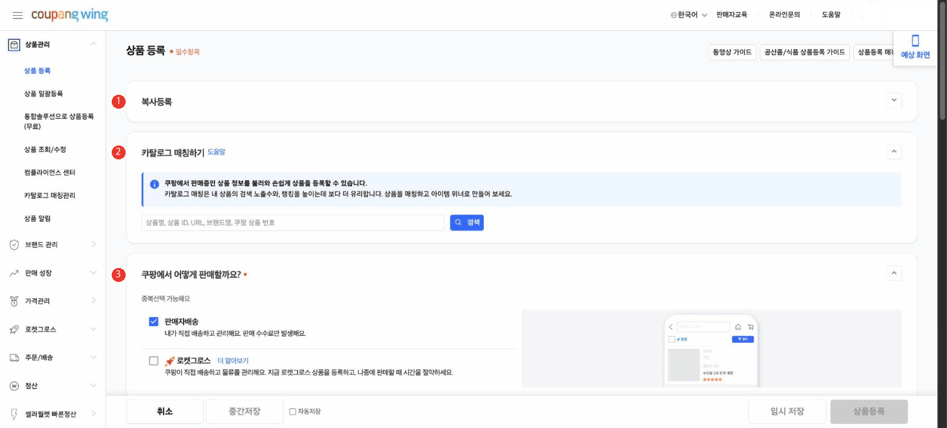Check the 로켓그로스 checkbox

[153, 361]
